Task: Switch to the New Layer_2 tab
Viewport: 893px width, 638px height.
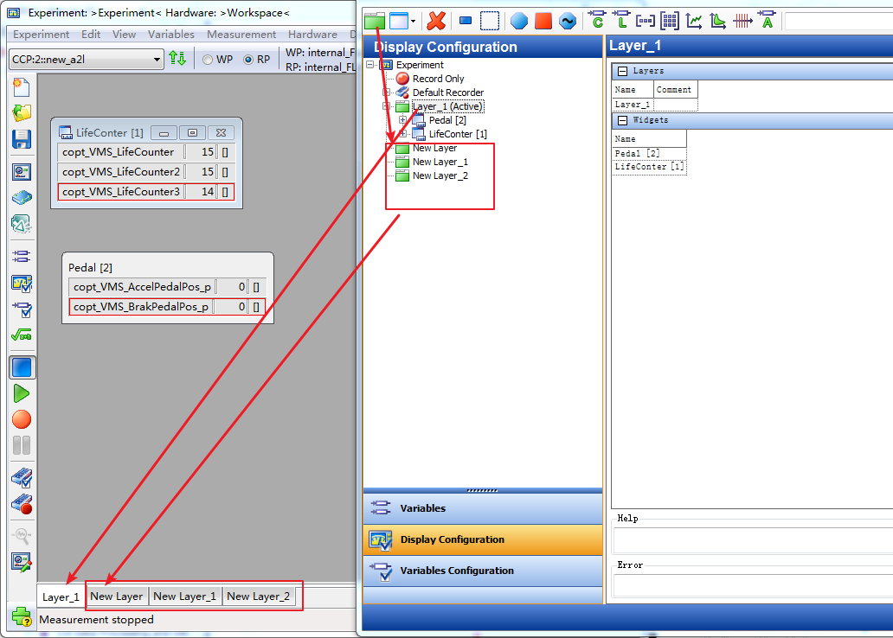Action: [259, 597]
